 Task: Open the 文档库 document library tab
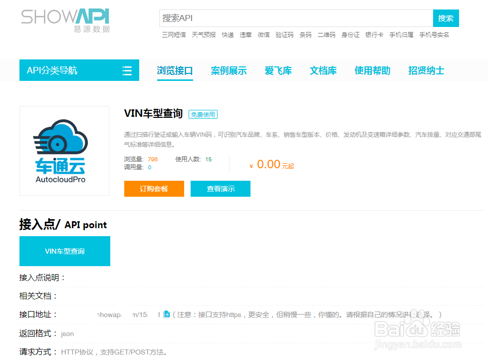click(323, 70)
